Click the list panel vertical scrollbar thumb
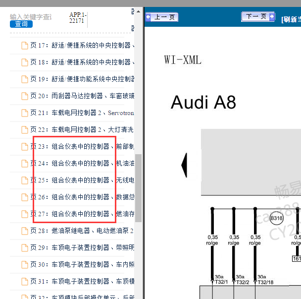Screen dimensions: 301x299 point(139,188)
